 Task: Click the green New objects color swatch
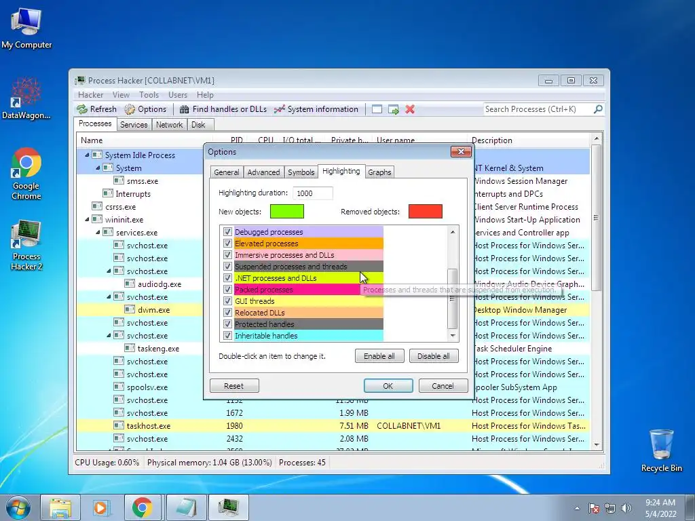point(287,212)
